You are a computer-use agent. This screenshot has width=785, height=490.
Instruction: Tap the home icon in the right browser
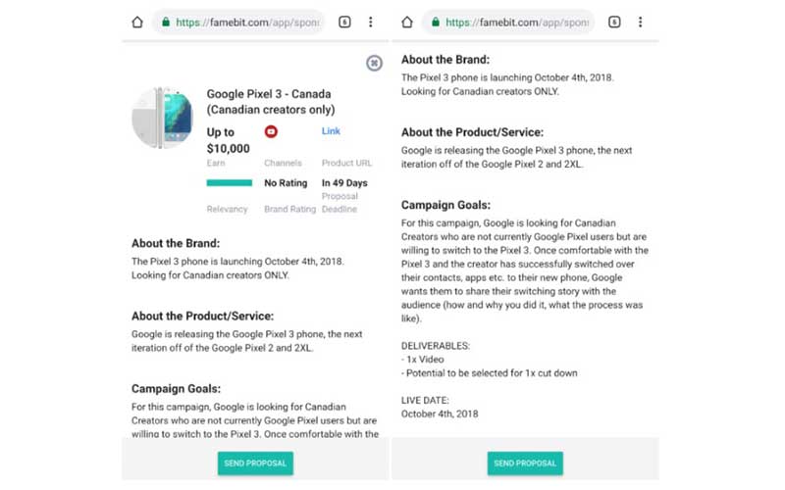[x=406, y=23]
